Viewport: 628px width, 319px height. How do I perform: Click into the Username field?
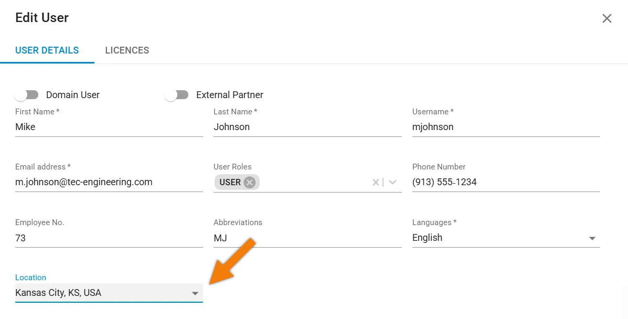tap(506, 127)
